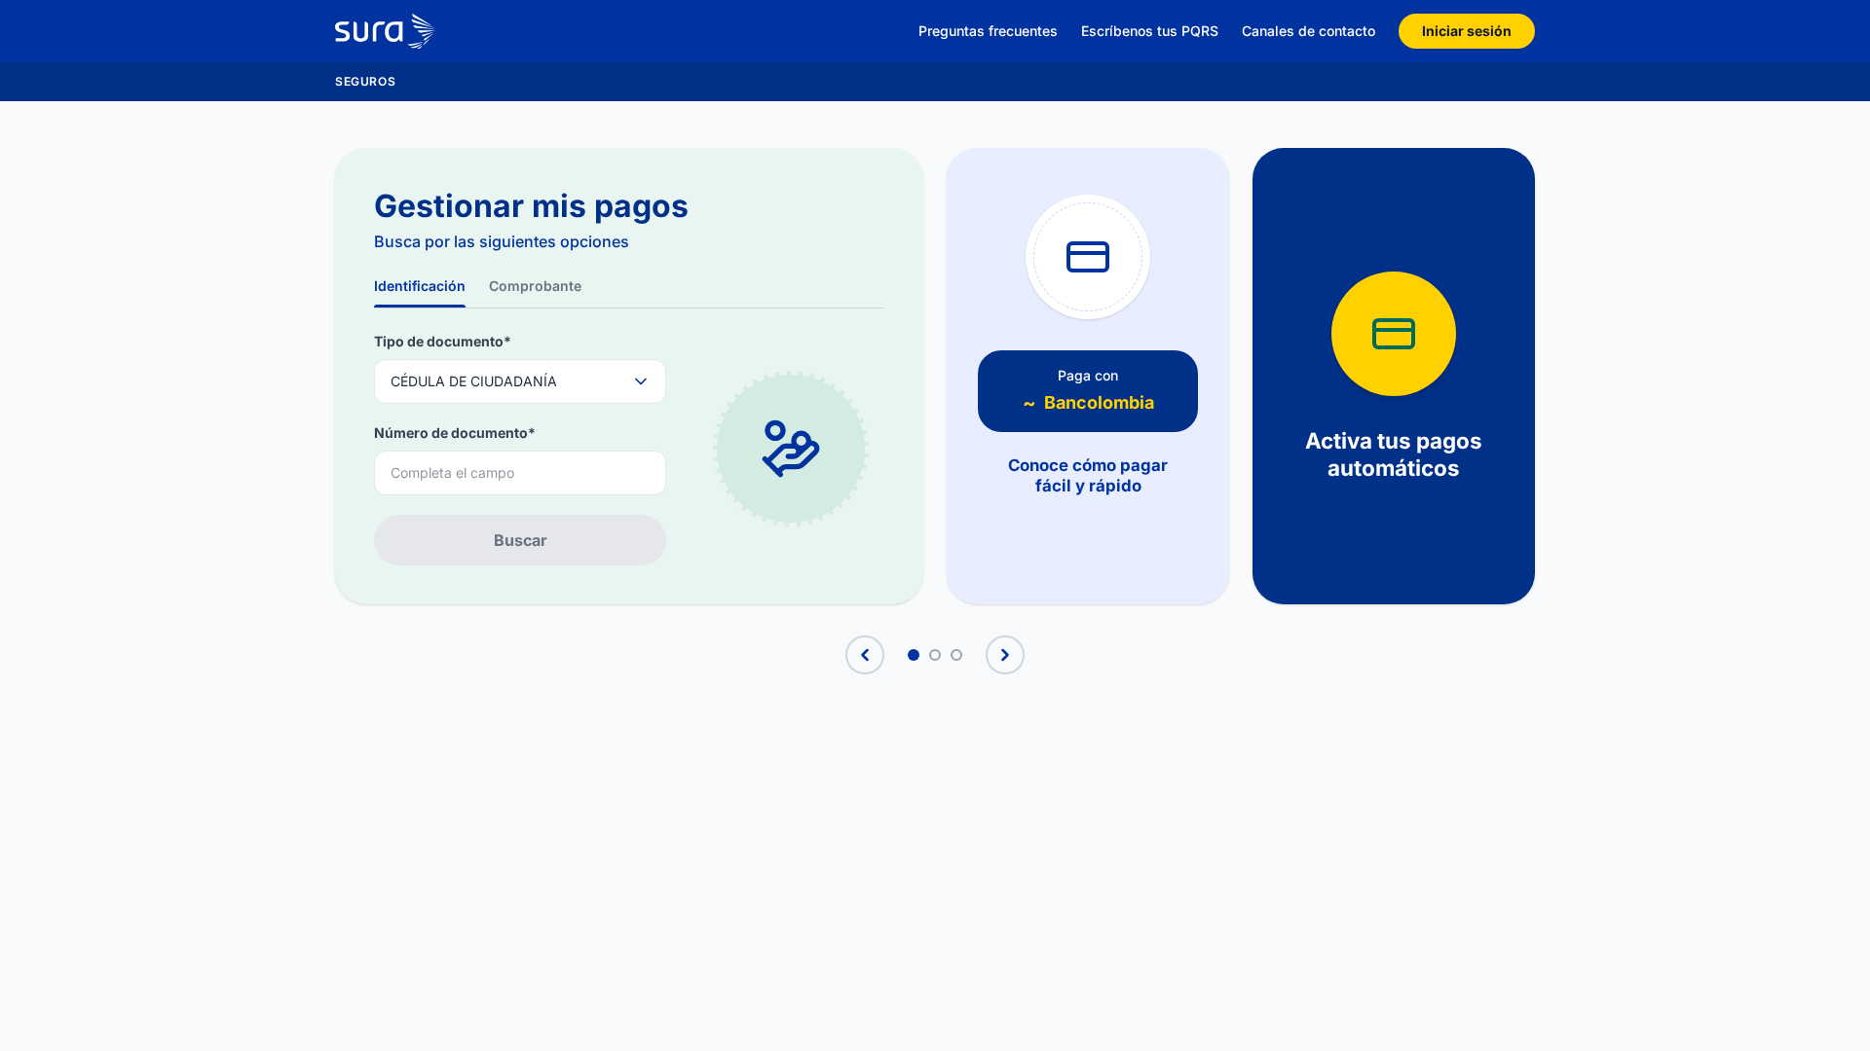Click Paga con Bancolombia button

coord(1088,391)
